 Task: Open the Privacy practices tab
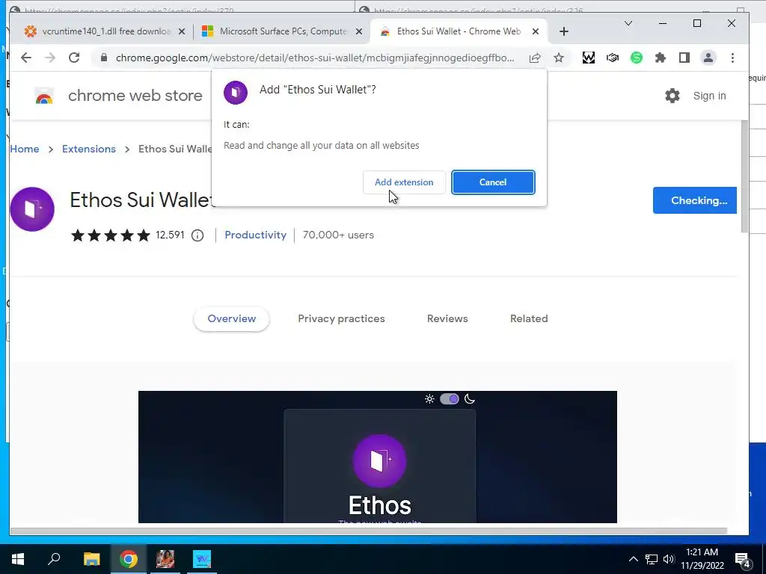click(341, 318)
